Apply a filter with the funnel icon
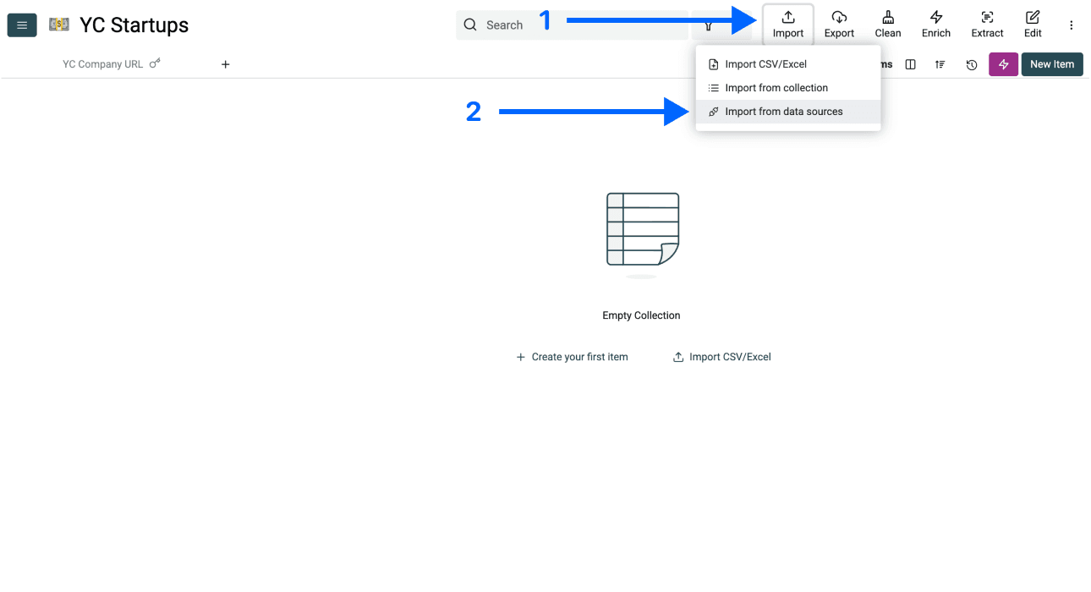This screenshot has height=592, width=1091. [x=708, y=25]
